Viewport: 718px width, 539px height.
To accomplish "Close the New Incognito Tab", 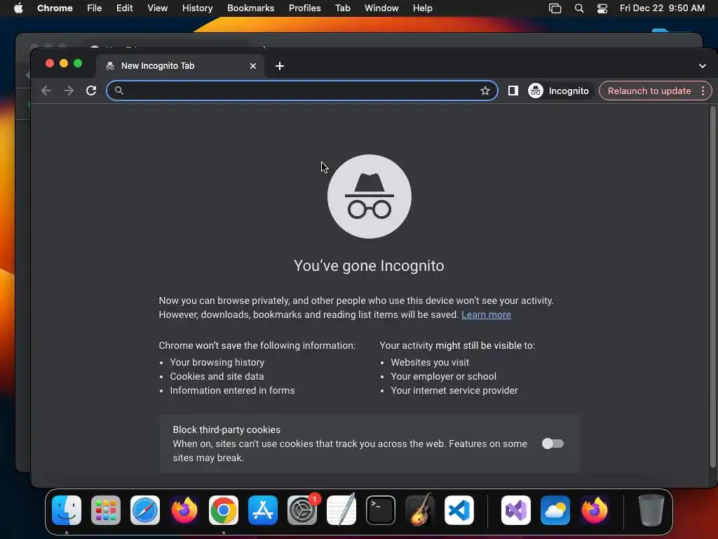I will (252, 66).
